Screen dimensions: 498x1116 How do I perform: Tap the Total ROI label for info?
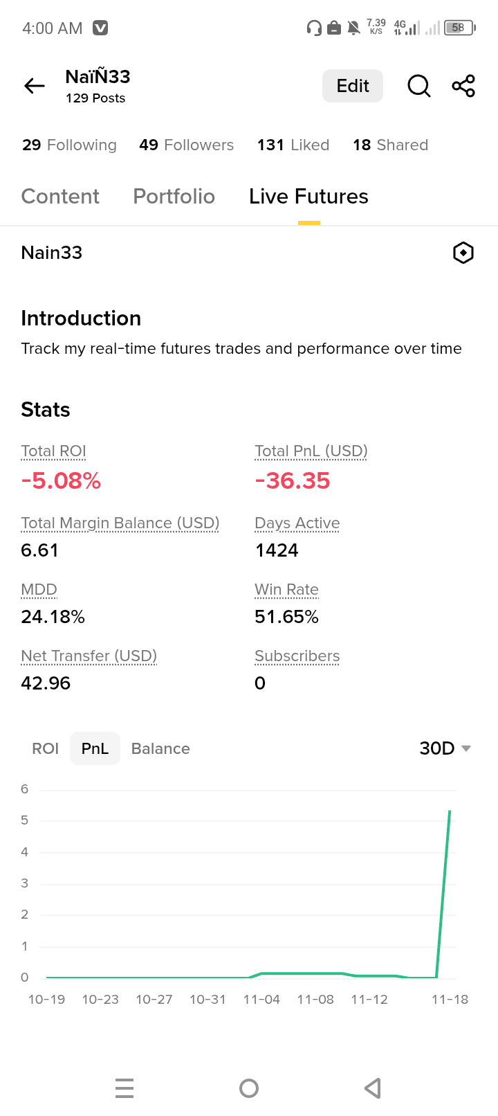point(53,451)
